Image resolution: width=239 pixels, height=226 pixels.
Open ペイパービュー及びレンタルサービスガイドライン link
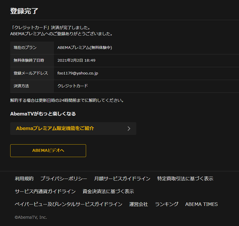pos(69,204)
